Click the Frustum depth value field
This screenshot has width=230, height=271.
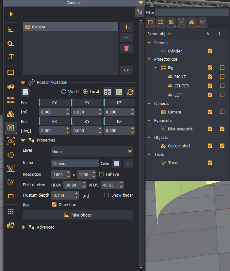[x=63, y=195]
